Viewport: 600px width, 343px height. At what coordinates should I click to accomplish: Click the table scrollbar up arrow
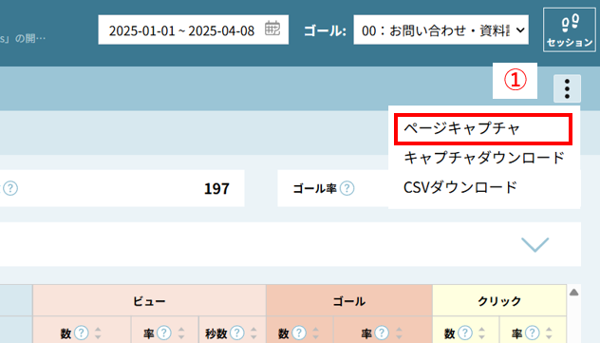[573, 293]
